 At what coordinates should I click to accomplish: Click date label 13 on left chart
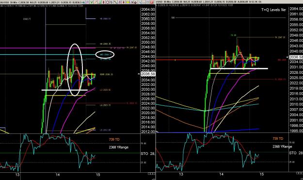17,175
